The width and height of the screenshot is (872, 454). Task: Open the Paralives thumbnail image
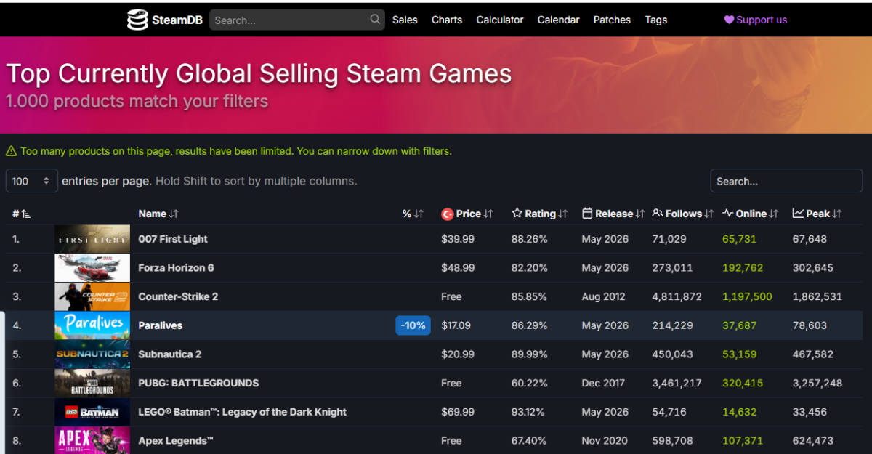pos(92,325)
